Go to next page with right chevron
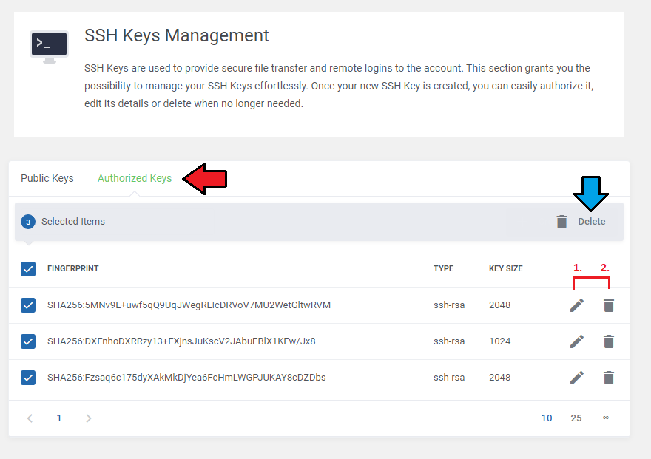The height and width of the screenshot is (459, 651). pyautogui.click(x=89, y=418)
